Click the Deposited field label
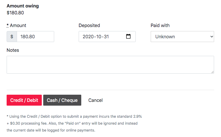Image resolution: width=221 pixels, height=137 pixels. click(x=89, y=26)
